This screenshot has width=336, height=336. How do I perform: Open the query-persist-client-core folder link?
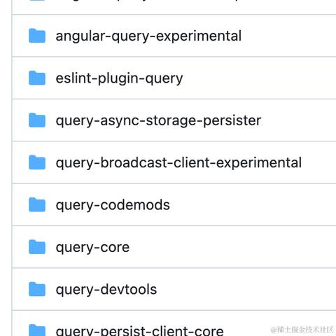point(139,331)
